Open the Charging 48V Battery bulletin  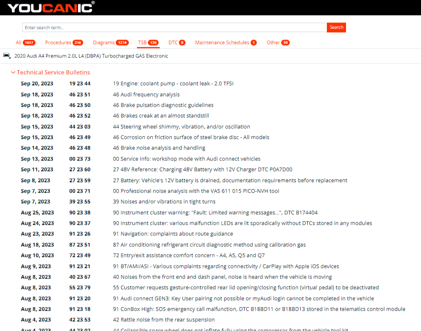tap(203, 169)
